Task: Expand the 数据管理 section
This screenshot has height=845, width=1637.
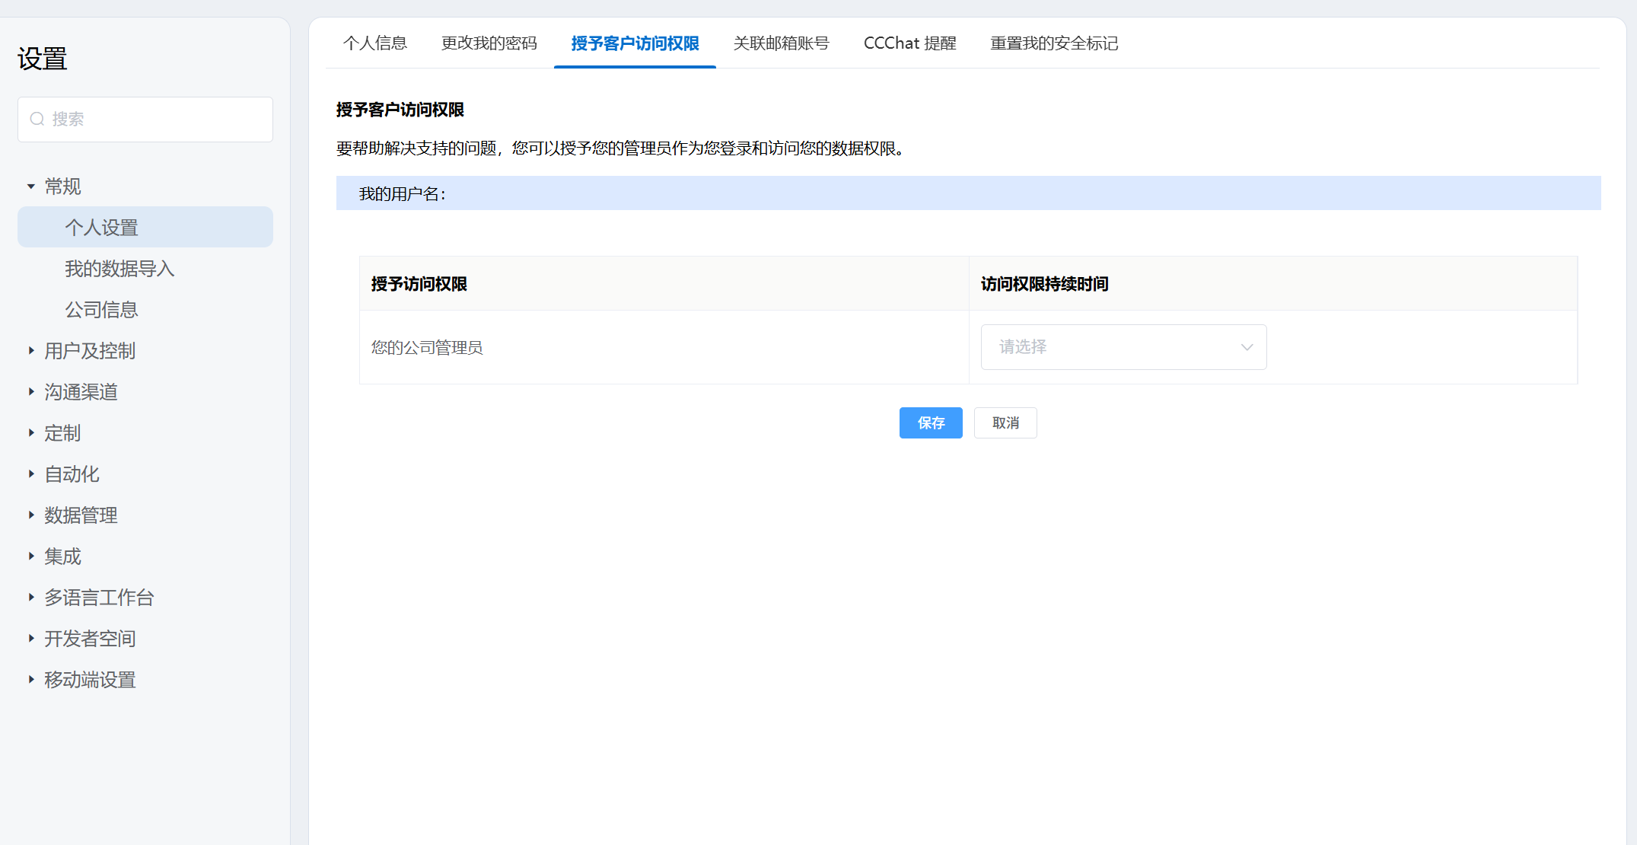Action: click(x=31, y=515)
